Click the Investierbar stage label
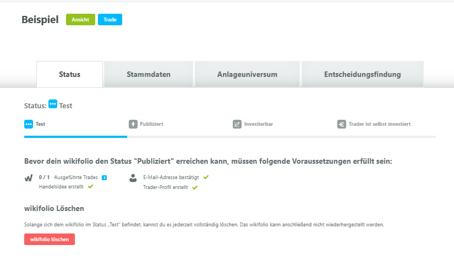Viewport: 454px width, 267px height. click(x=259, y=124)
